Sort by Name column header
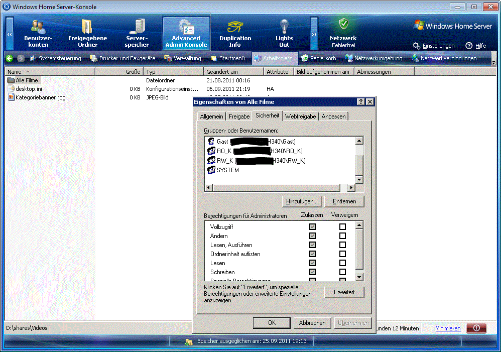Viewport: 501px width, 352px height. click(50, 72)
